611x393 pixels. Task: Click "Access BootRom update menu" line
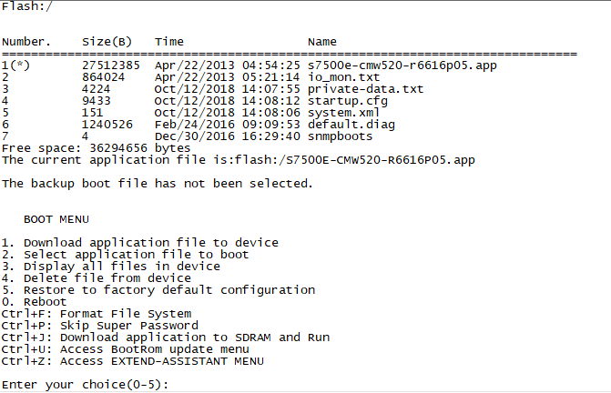coord(125,349)
